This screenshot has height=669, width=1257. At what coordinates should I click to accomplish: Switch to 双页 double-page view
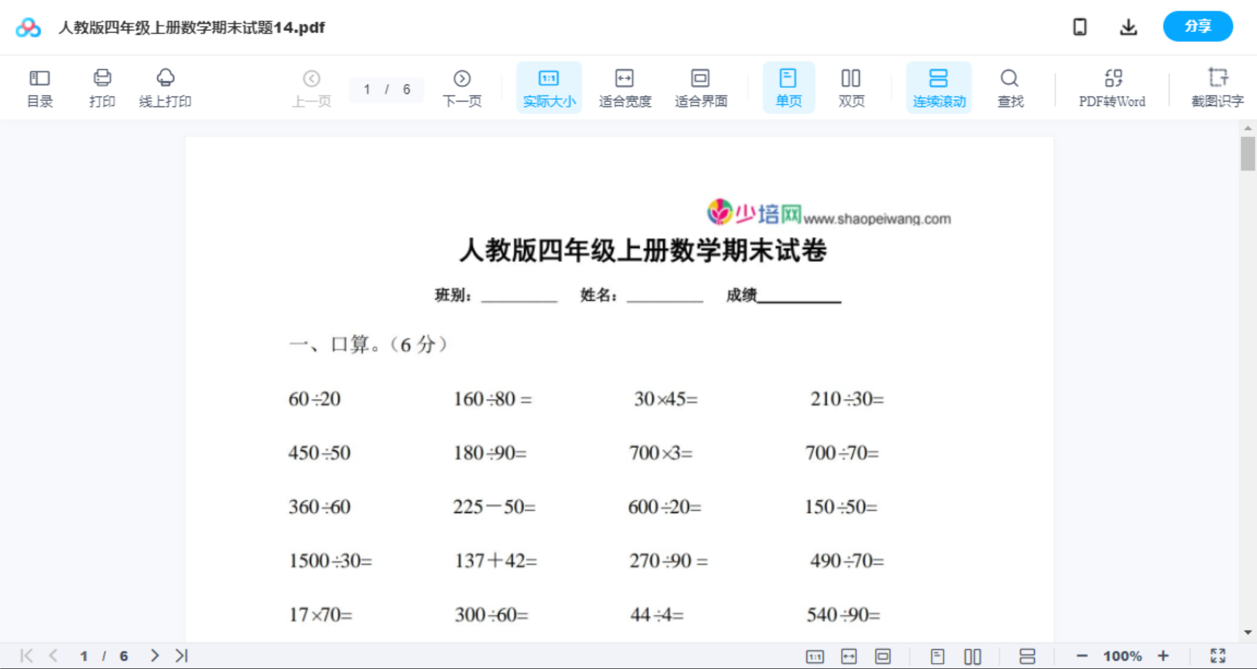[850, 87]
